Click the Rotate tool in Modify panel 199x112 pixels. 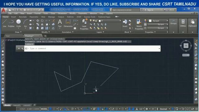(42, 21)
